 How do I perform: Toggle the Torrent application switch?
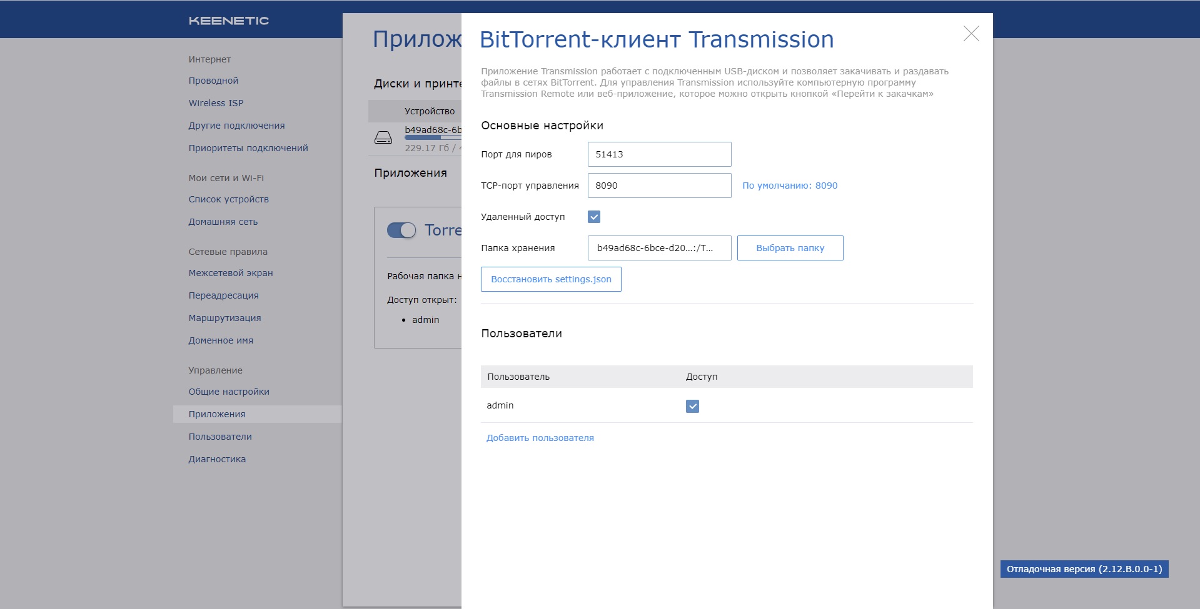coord(401,230)
